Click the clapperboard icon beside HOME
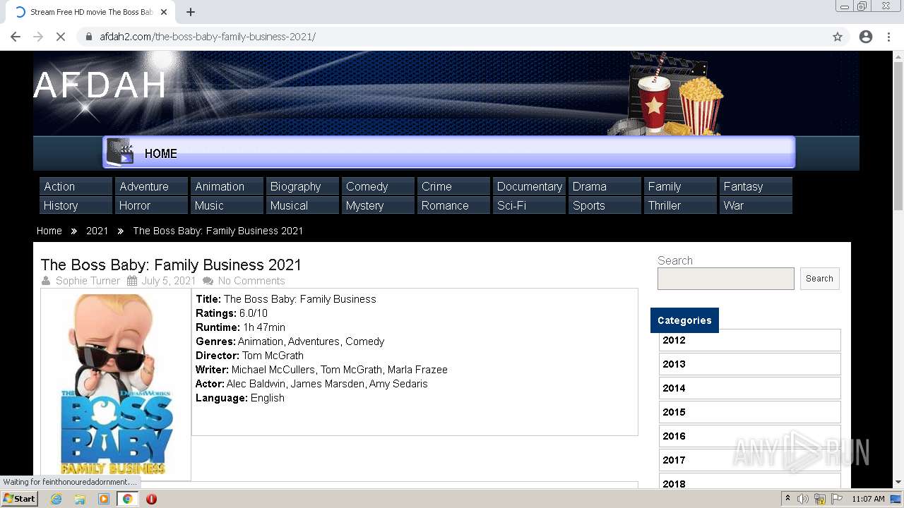Image resolution: width=904 pixels, height=508 pixels. point(120,152)
